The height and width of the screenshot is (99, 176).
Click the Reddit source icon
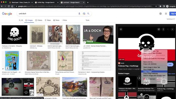pyautogui.click(x=119, y=63)
